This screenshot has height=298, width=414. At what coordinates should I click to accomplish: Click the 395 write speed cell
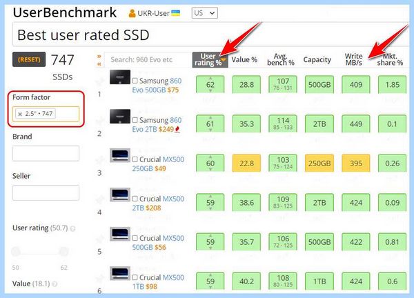point(356,163)
